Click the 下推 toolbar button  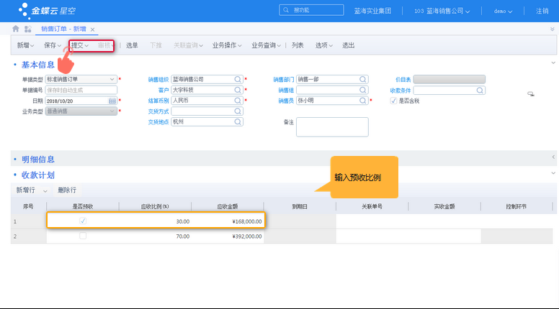coord(156,45)
